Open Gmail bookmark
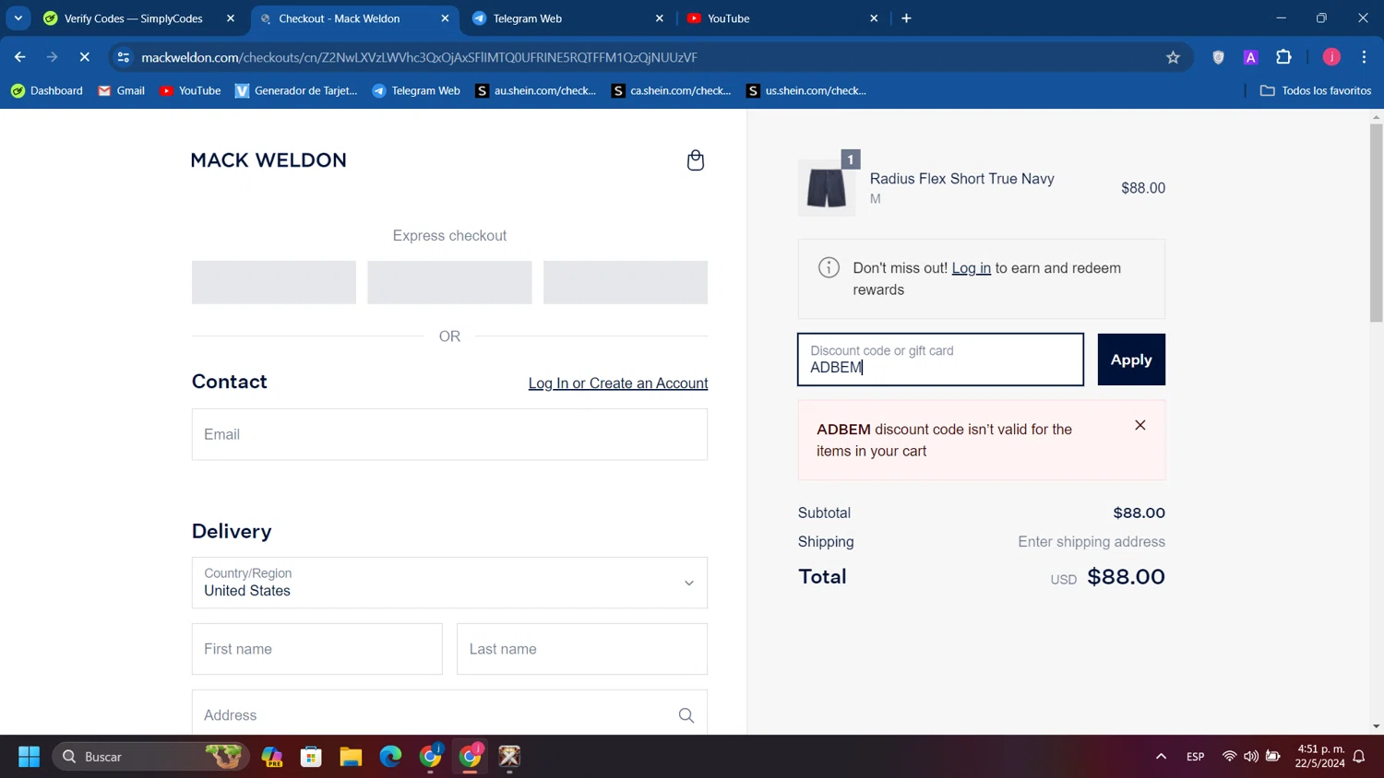1384x778 pixels. tap(121, 90)
